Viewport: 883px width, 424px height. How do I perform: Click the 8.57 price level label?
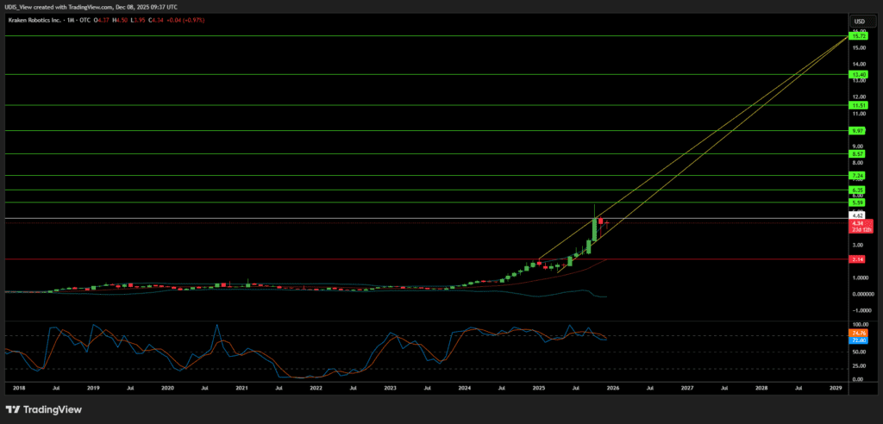[x=858, y=153]
